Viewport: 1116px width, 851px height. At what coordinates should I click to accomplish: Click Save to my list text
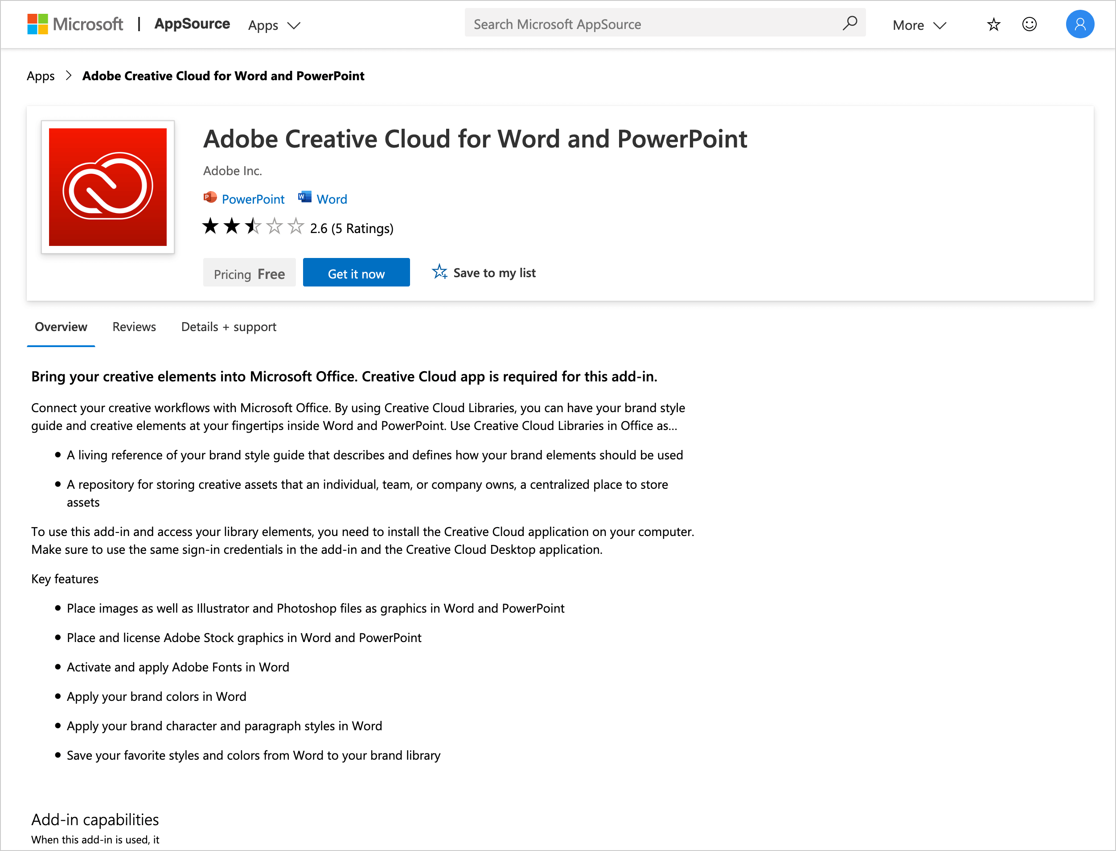494,273
